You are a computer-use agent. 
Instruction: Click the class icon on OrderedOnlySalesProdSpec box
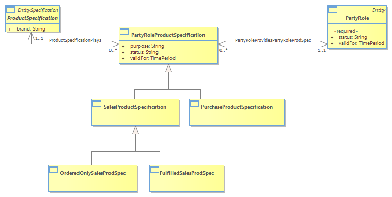[54, 169]
